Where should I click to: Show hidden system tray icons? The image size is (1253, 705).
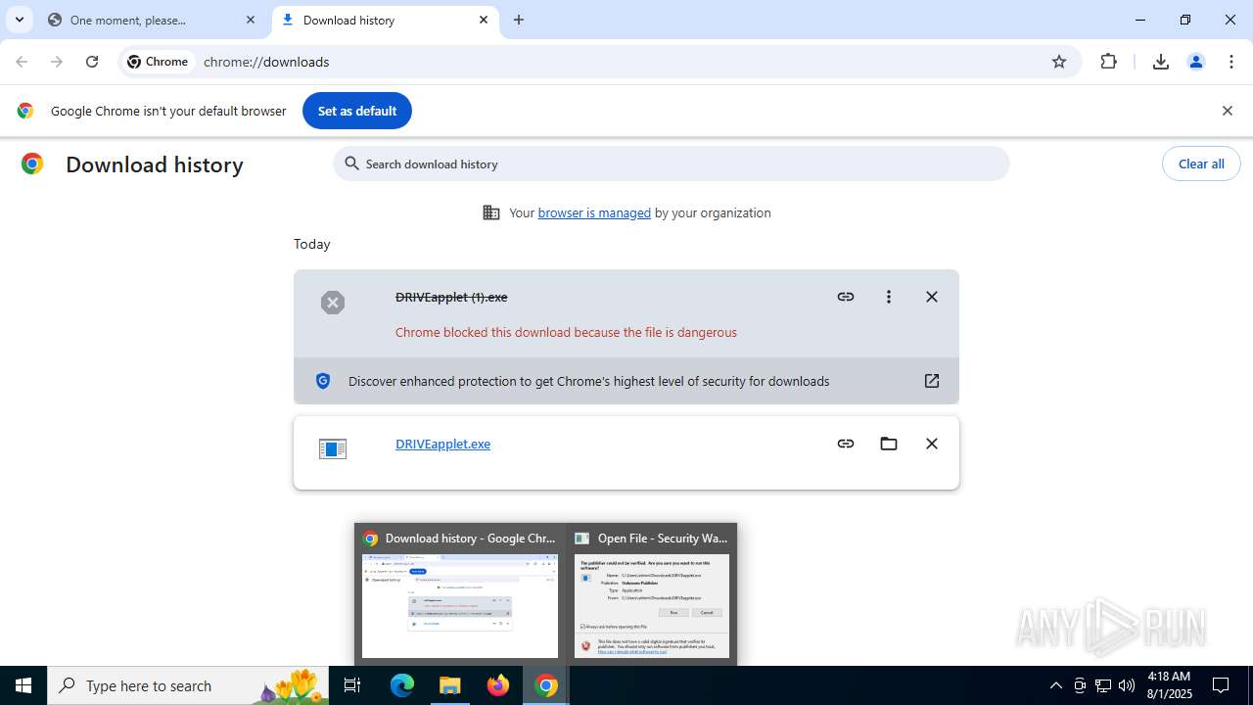(x=1055, y=685)
